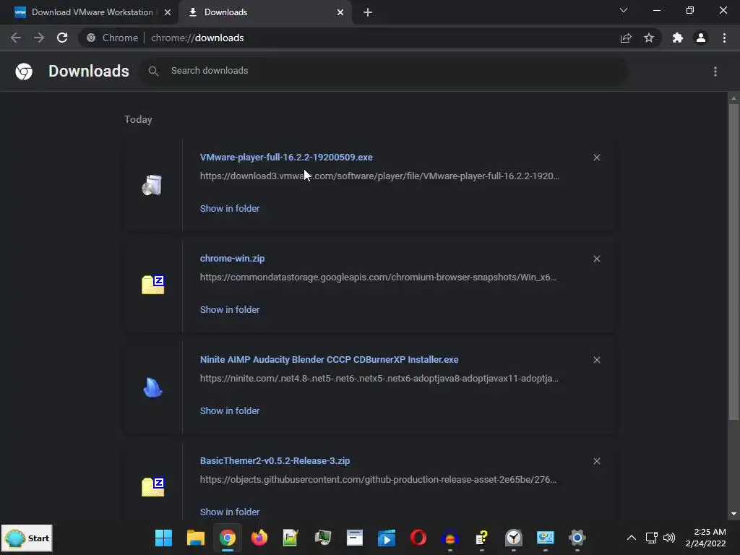Click the VMware installer file icon
Screen dimensions: 740x555
coord(152,185)
